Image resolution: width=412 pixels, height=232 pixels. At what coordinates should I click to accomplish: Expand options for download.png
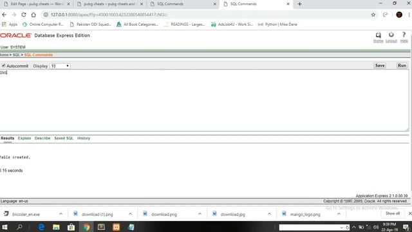[200, 214]
